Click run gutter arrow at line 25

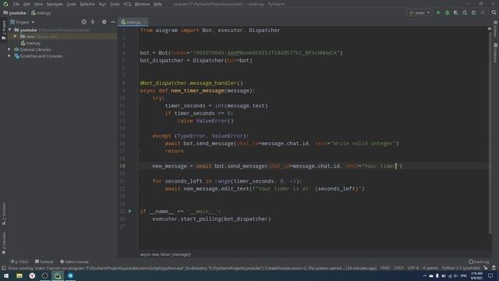(130, 211)
